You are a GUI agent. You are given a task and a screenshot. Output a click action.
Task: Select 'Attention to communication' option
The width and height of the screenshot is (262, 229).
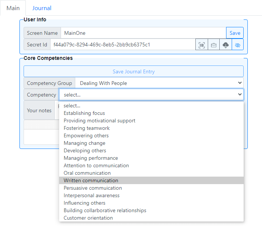(x=151, y=165)
